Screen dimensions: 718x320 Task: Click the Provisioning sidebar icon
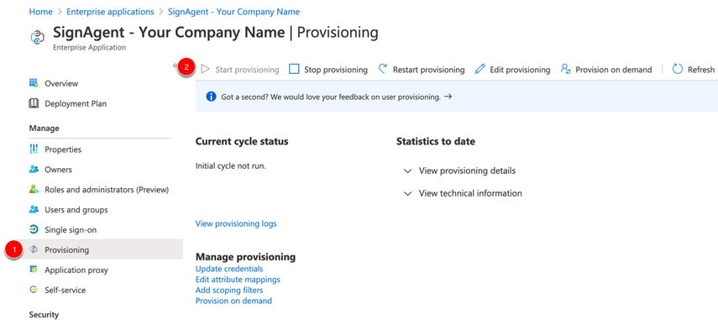(x=34, y=250)
